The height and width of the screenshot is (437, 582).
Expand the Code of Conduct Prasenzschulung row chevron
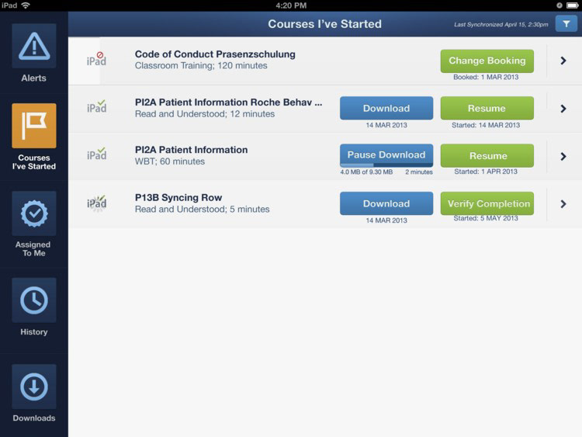(563, 61)
